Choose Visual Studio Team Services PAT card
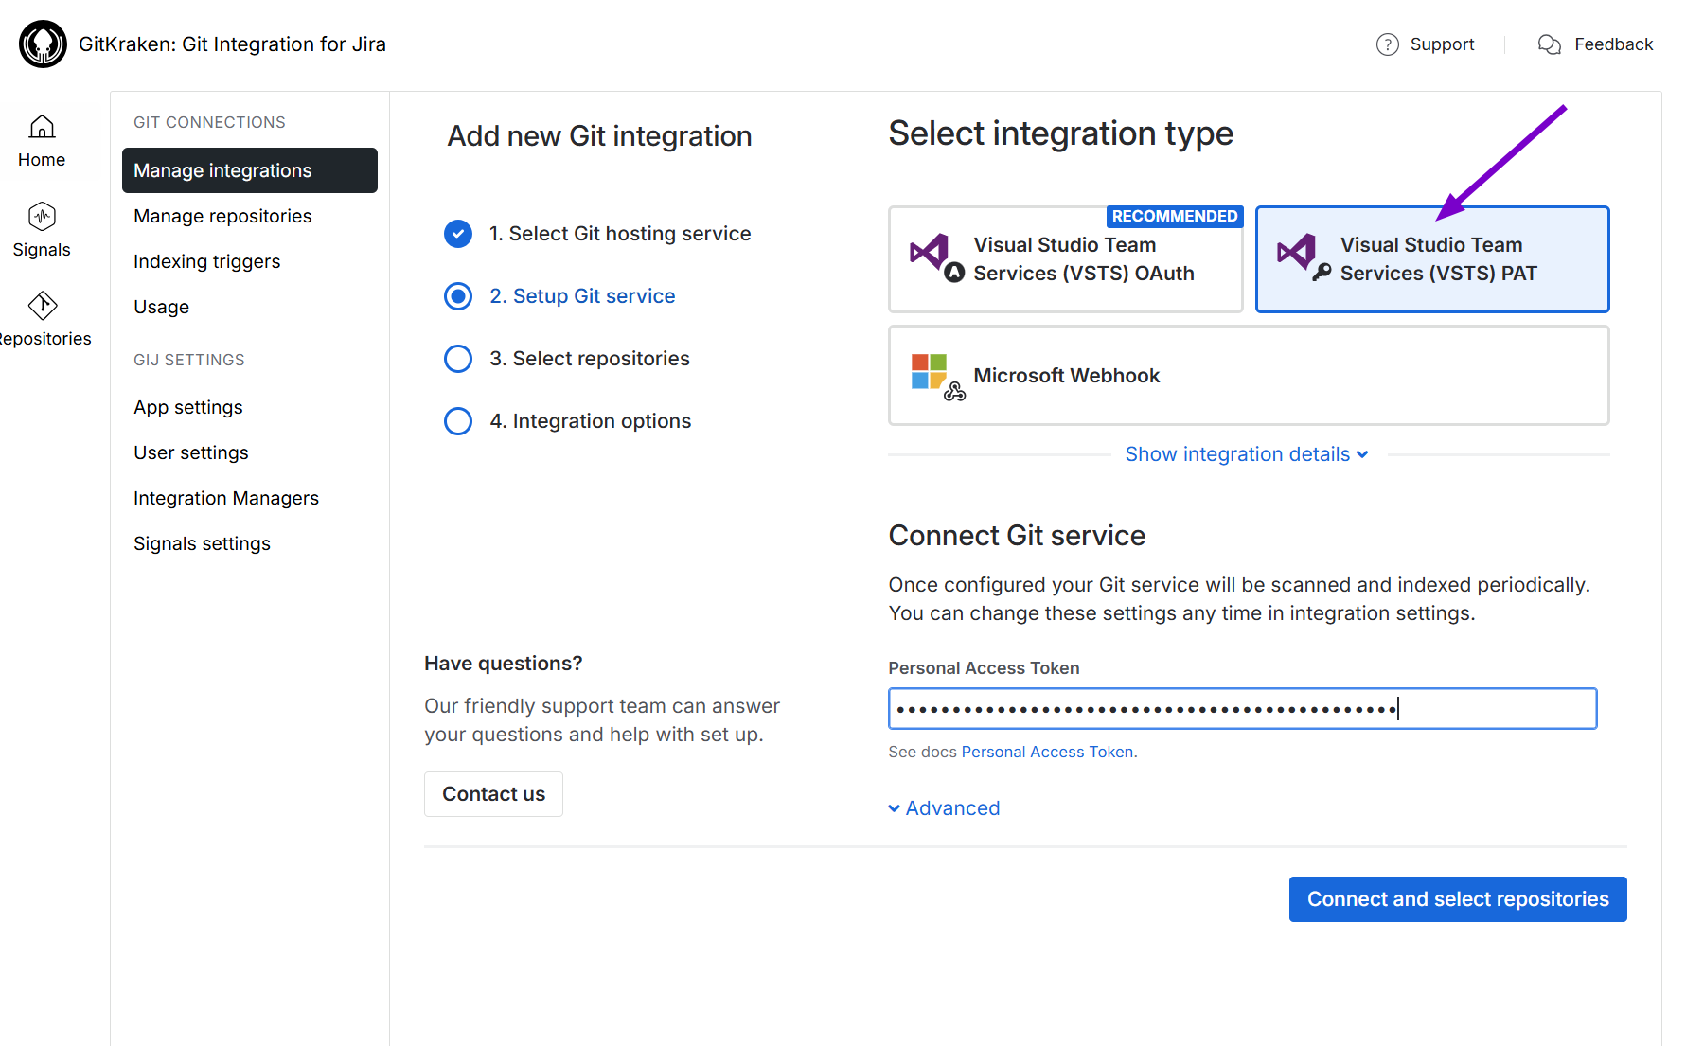 1431,259
